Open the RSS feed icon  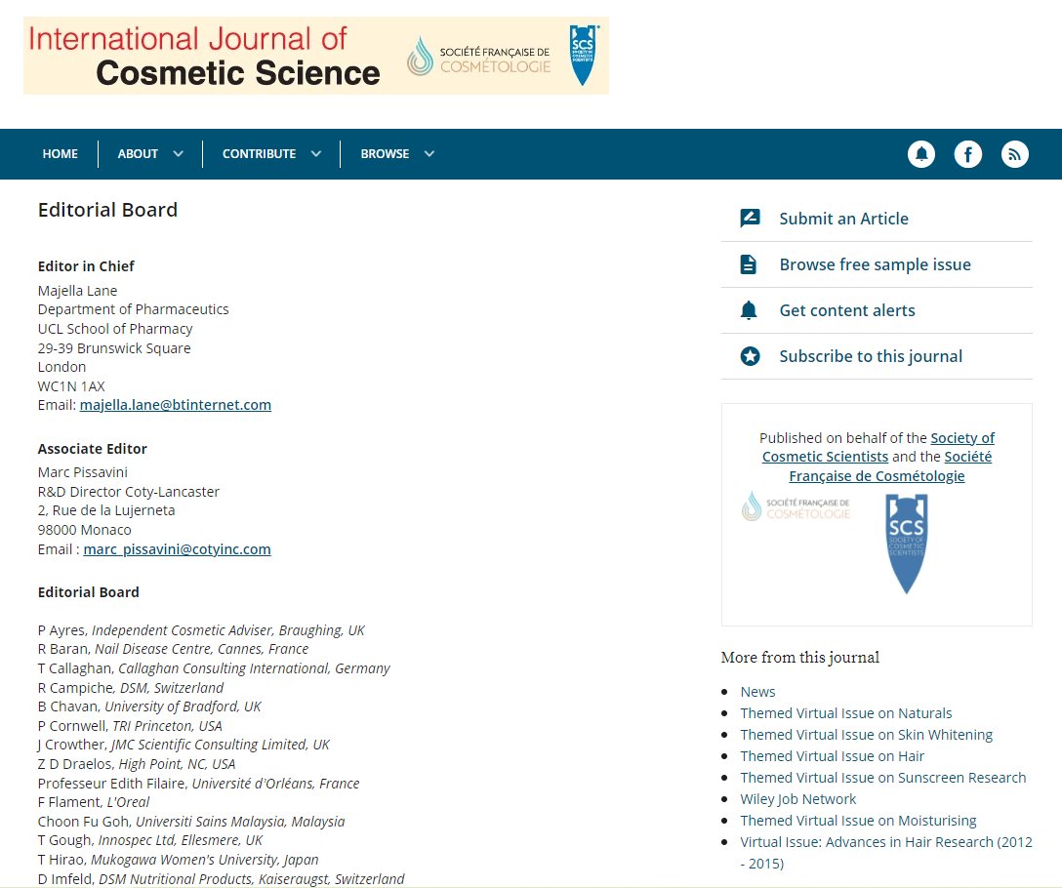click(x=1014, y=154)
